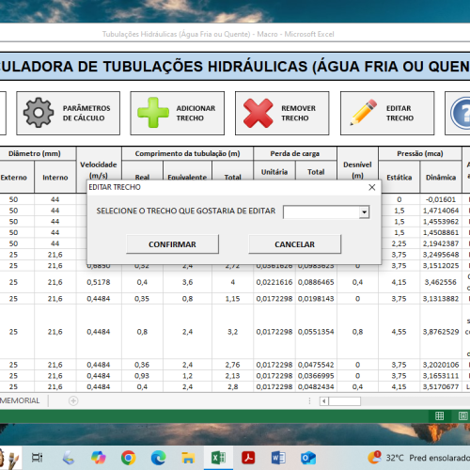Select the cell showing 1,4714064
This screenshot has height=470, width=470.
point(441,211)
